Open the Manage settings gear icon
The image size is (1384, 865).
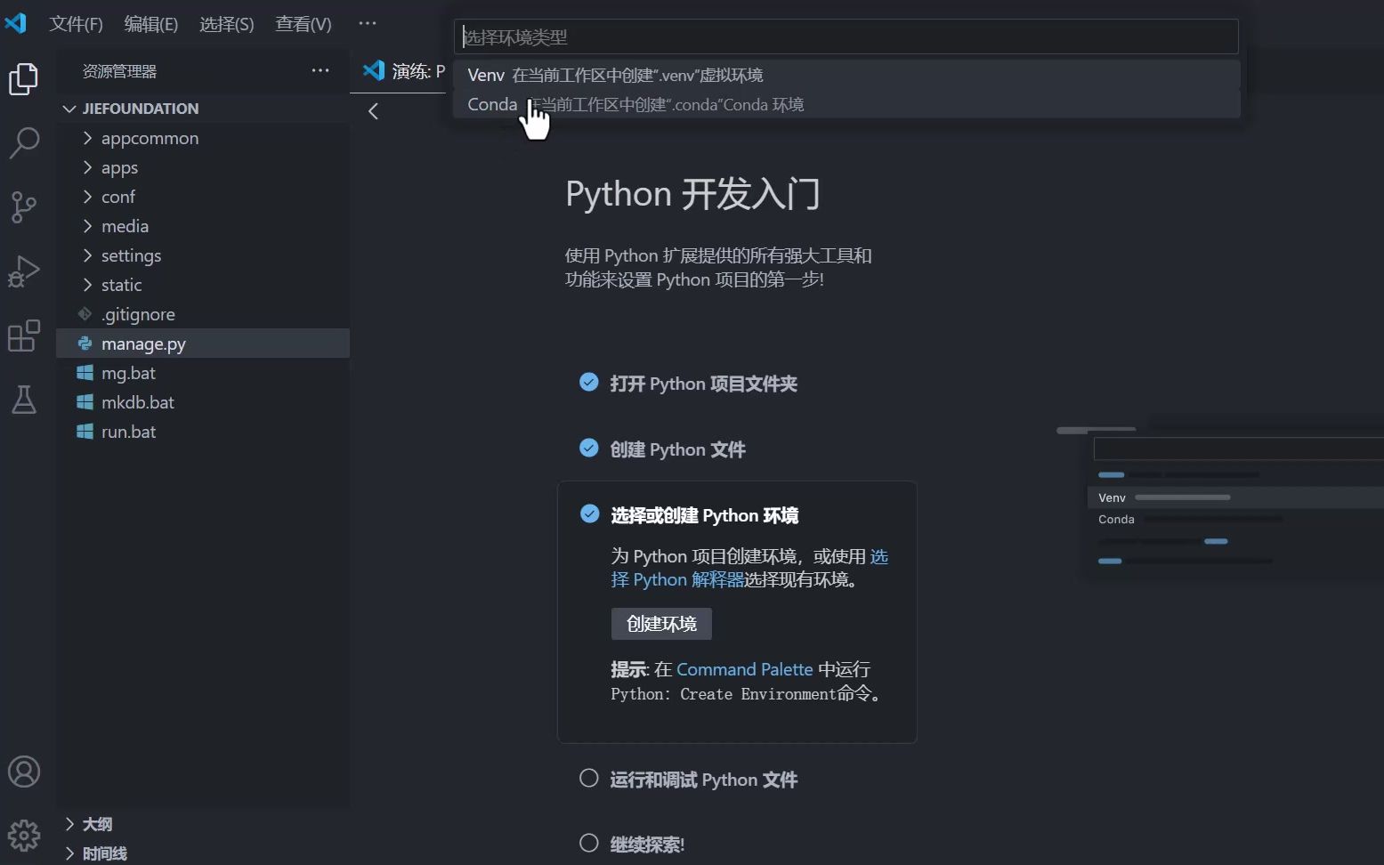point(23,835)
